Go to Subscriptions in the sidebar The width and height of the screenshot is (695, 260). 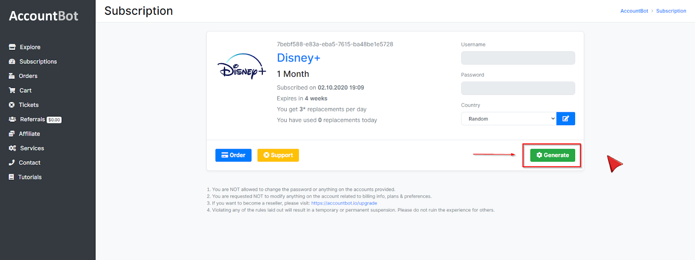tap(38, 62)
